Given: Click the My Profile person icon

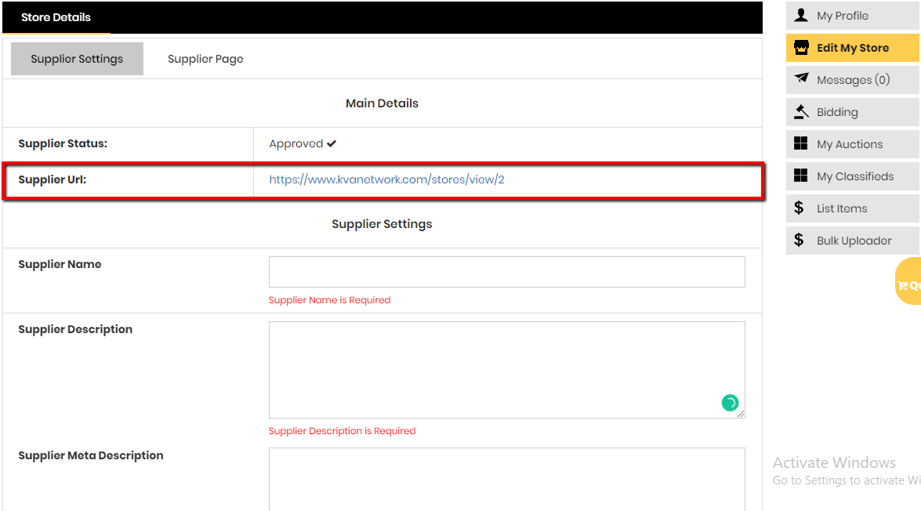Looking at the screenshot, I should pos(800,15).
